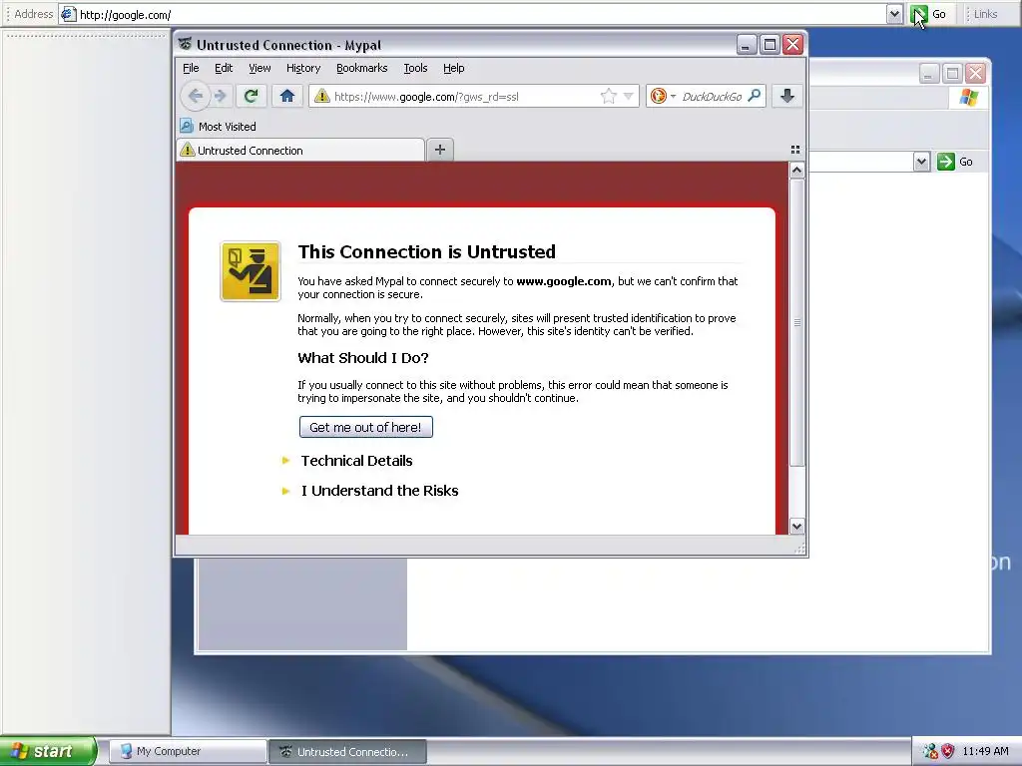Click Get me out of here! button
The image size is (1022, 766).
point(365,427)
